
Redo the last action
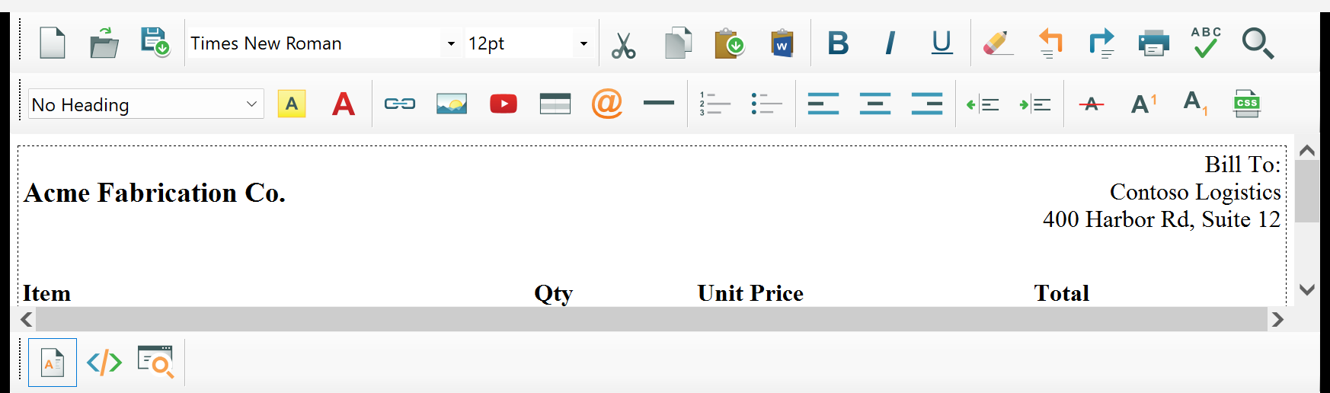[x=1101, y=43]
